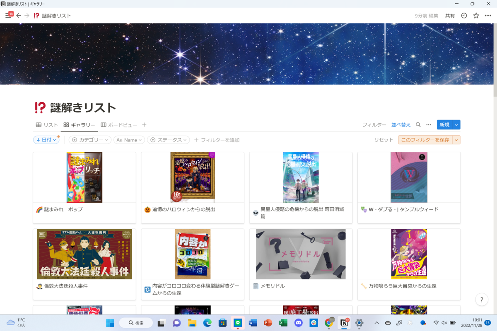The image size is (497, 331).
Task: Go back with the left arrow
Action: [18, 16]
